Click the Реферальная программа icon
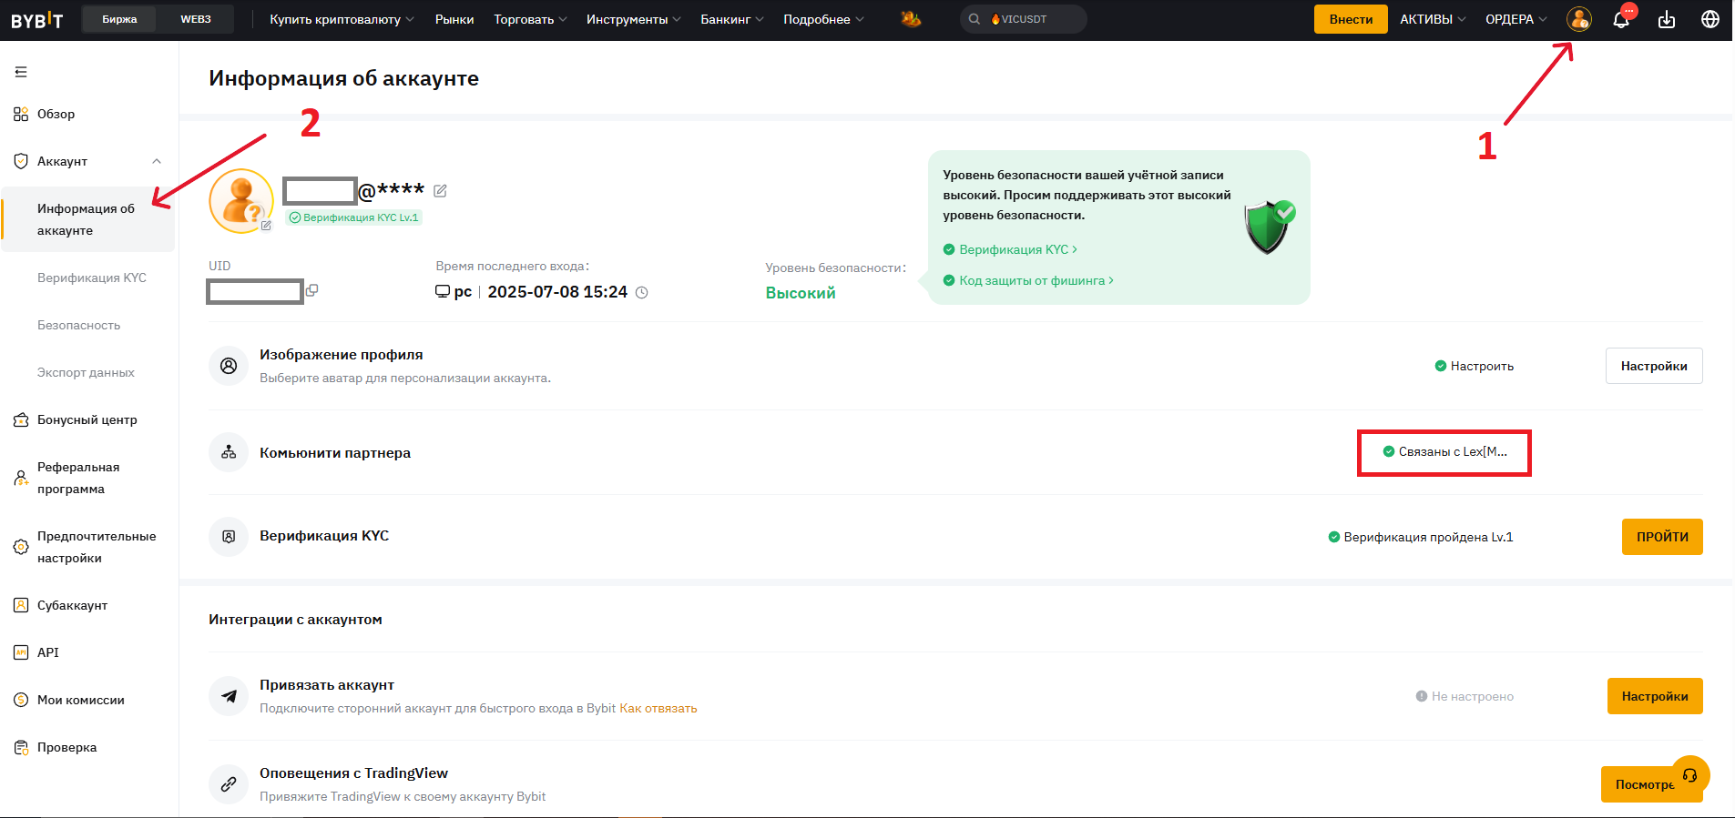Viewport: 1735px width, 818px height. (x=21, y=478)
